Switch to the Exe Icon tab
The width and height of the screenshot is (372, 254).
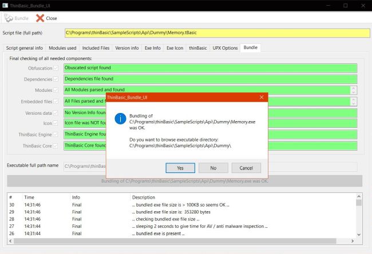(175, 48)
